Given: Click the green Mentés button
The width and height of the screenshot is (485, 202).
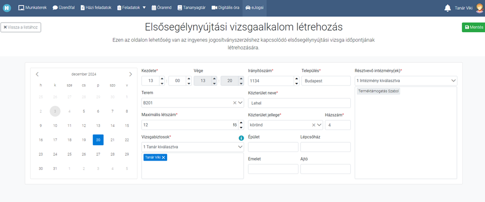Looking at the screenshot, I should click(x=474, y=27).
